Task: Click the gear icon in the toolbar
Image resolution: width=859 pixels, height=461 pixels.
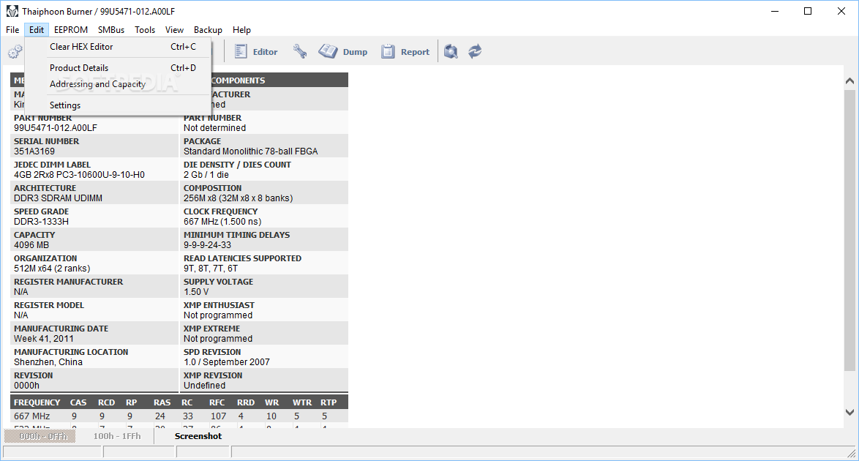Action: coord(15,51)
